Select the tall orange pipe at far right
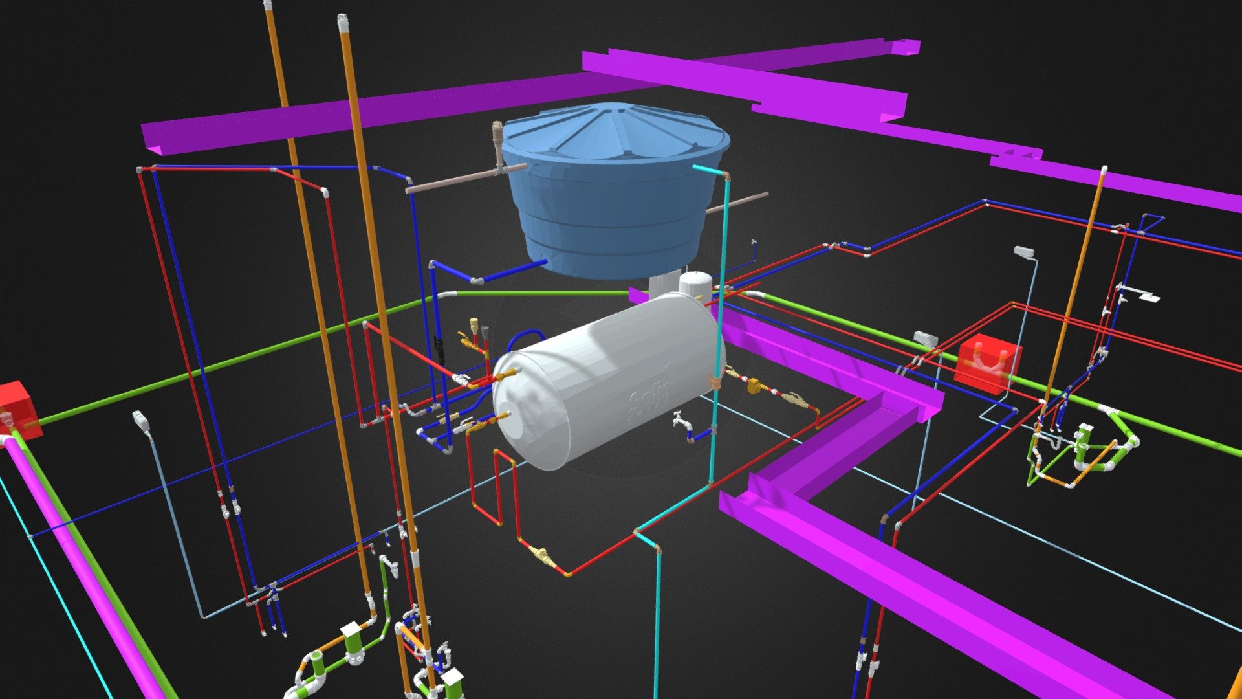Viewport: 1242px width, 699px height. point(1077,278)
